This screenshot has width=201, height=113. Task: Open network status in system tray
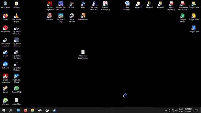pyautogui.click(x=173, y=110)
